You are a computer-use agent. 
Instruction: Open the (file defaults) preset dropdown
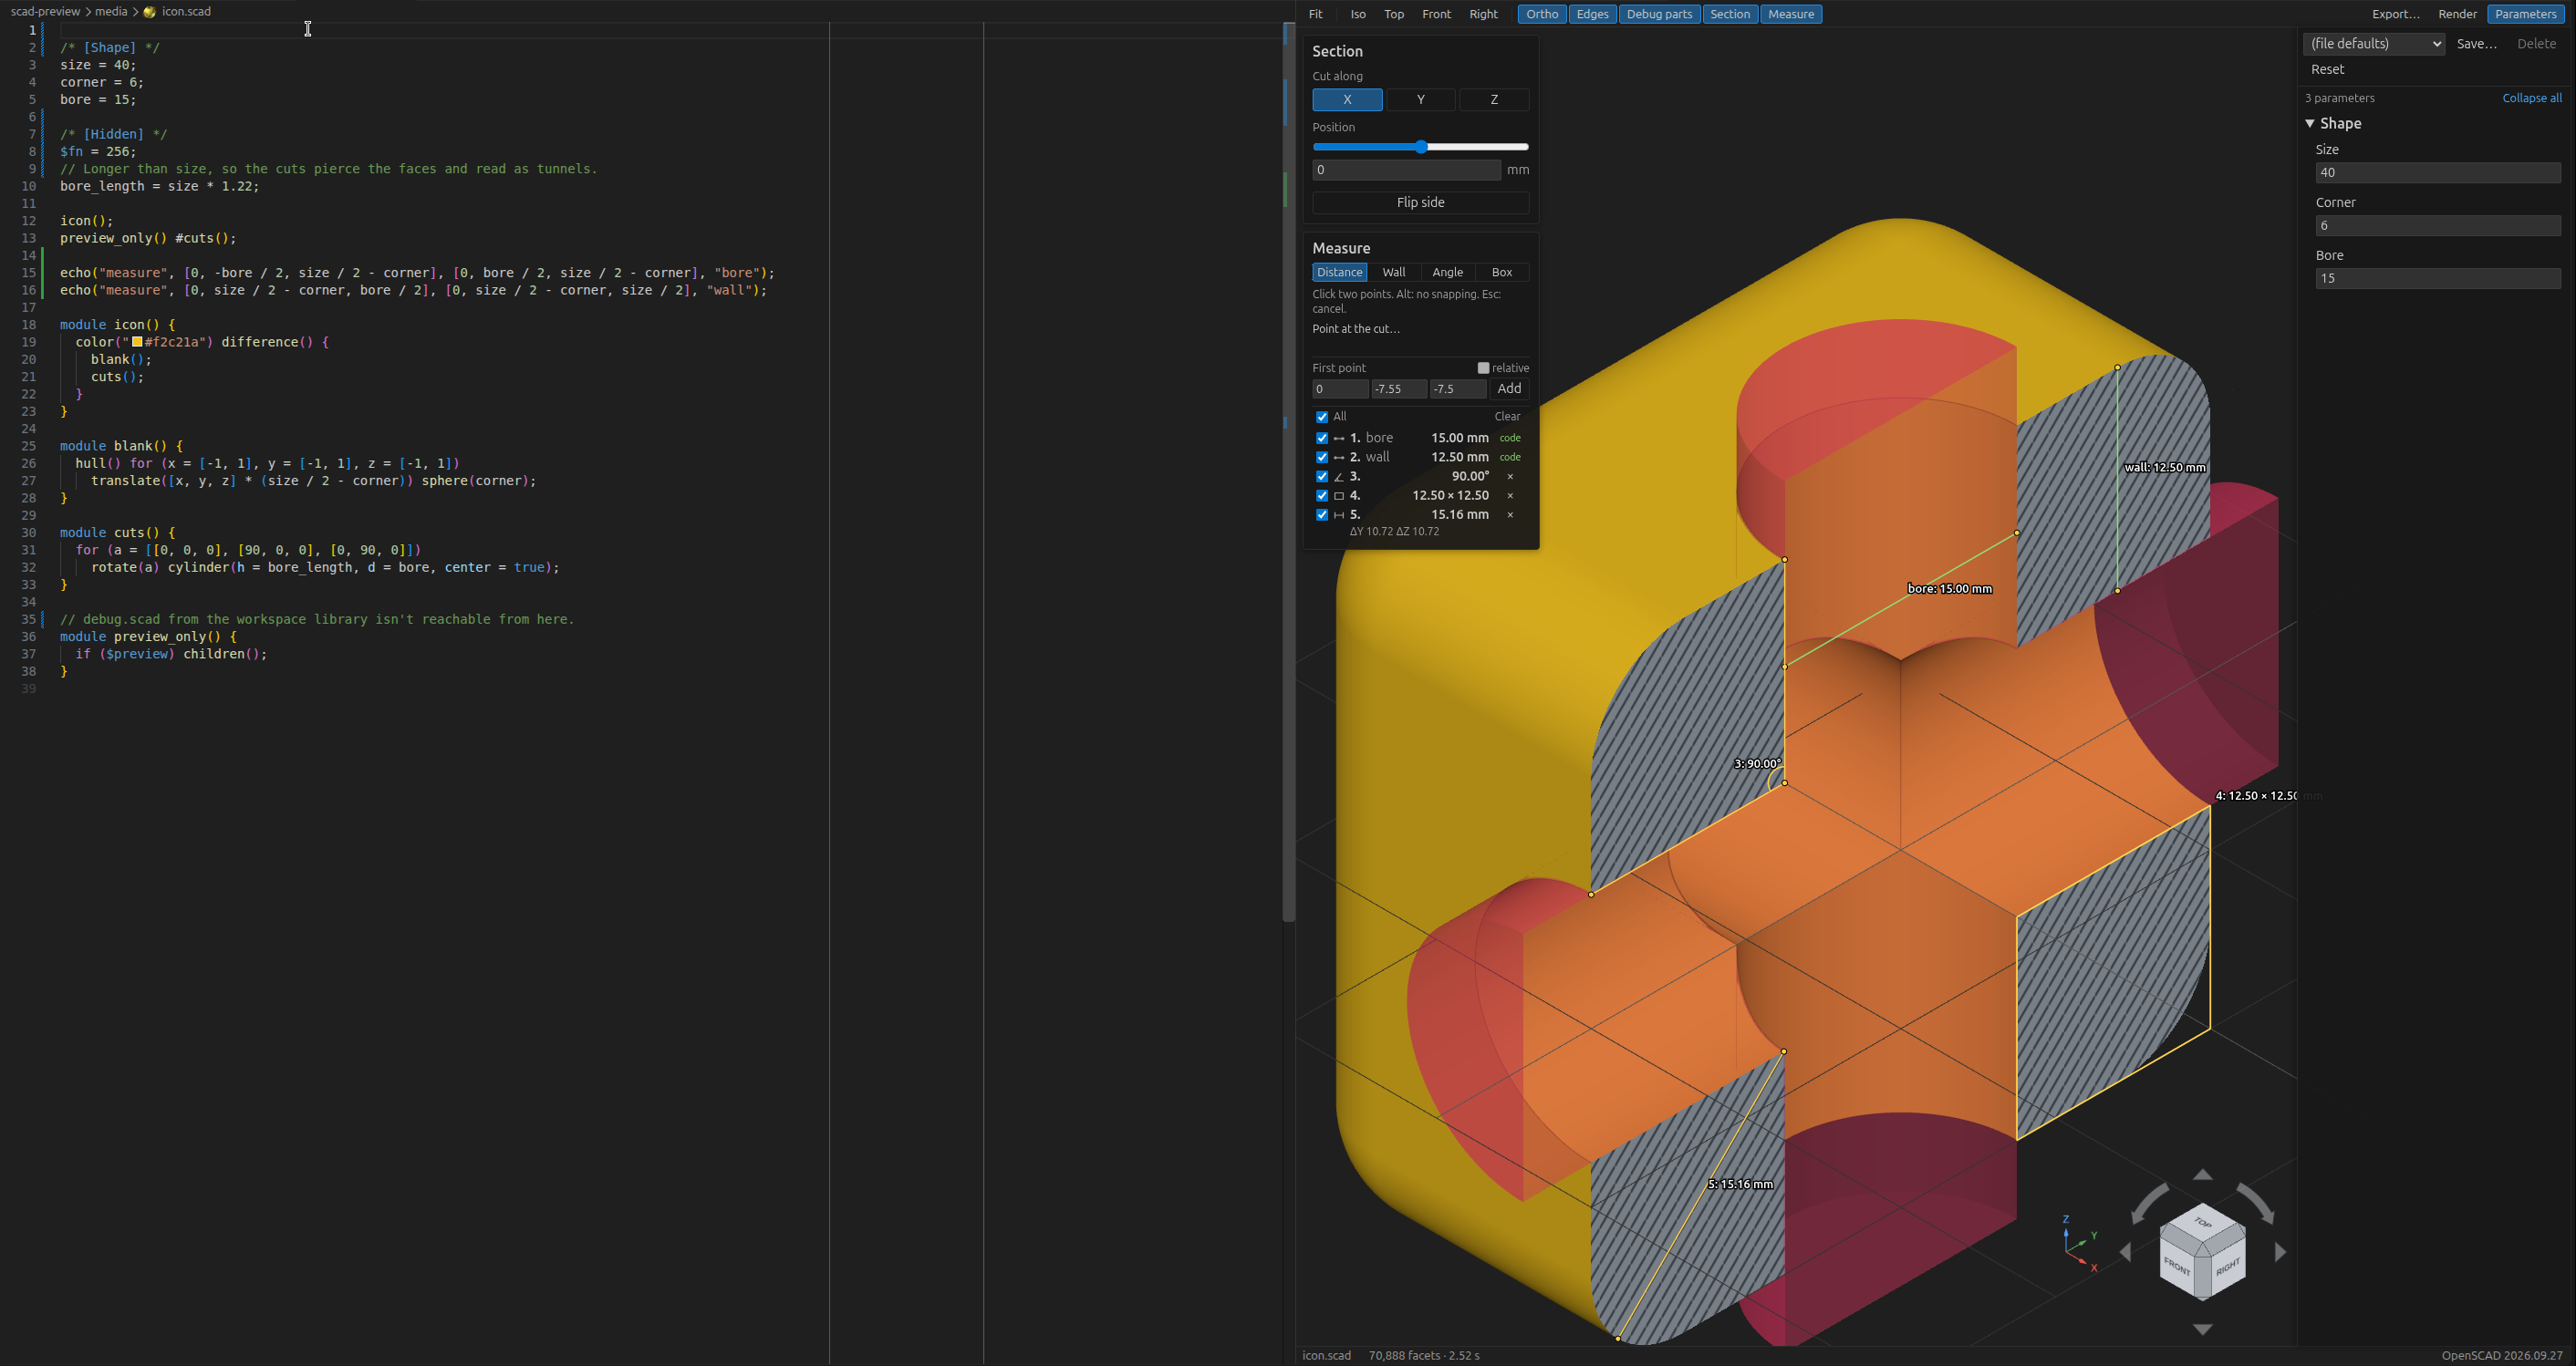(2374, 44)
